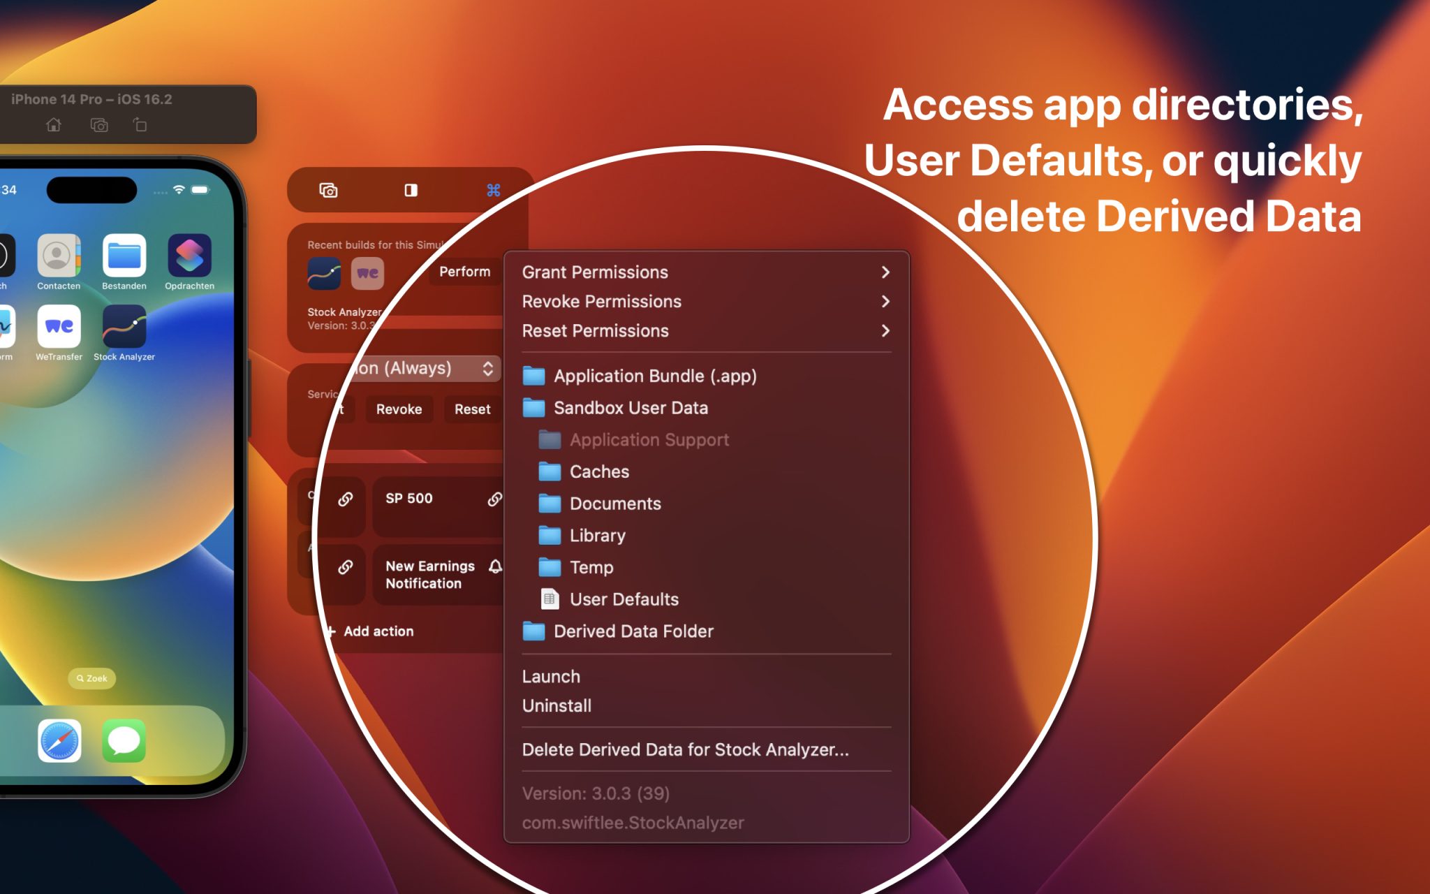The image size is (1430, 894).
Task: Click the simulator Home icon
Action: tap(54, 125)
